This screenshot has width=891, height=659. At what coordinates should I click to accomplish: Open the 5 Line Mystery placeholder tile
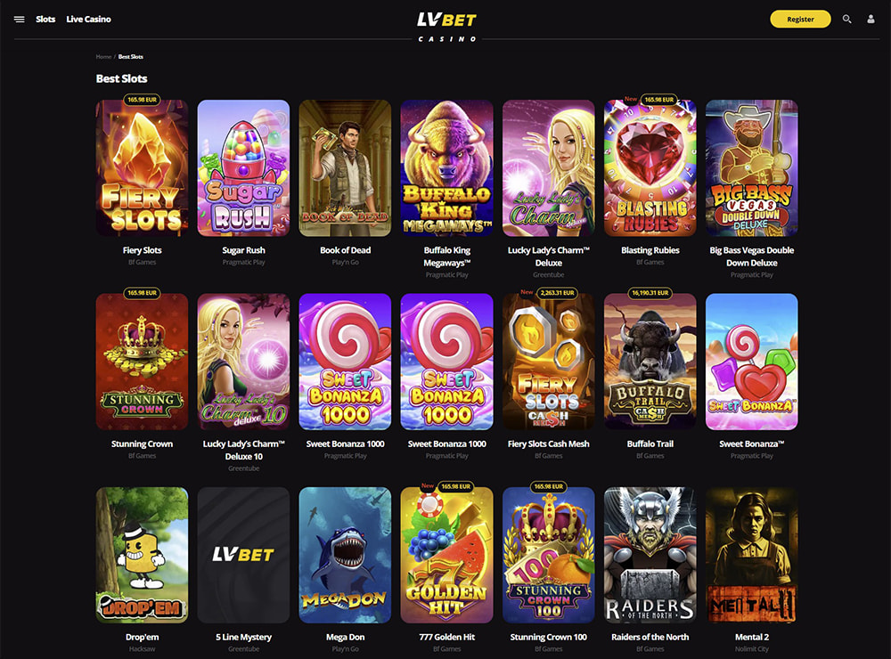[x=243, y=555]
